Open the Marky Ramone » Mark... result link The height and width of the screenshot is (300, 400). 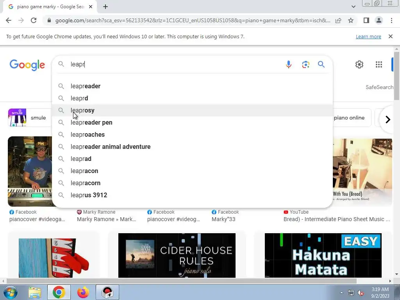click(x=106, y=219)
